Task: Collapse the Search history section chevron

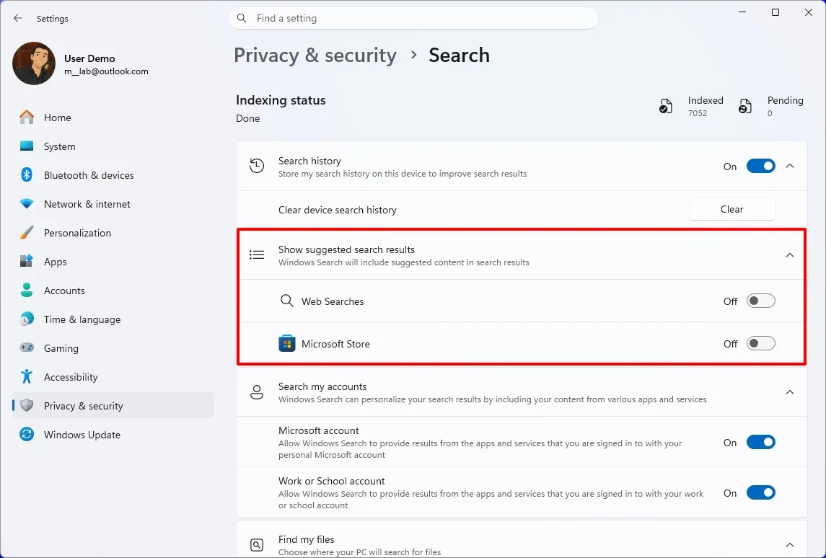Action: 790,167
